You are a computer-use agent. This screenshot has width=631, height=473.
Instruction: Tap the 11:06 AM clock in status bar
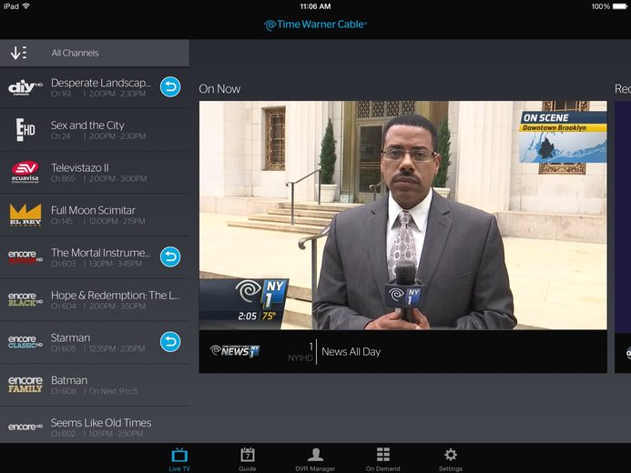[315, 6]
